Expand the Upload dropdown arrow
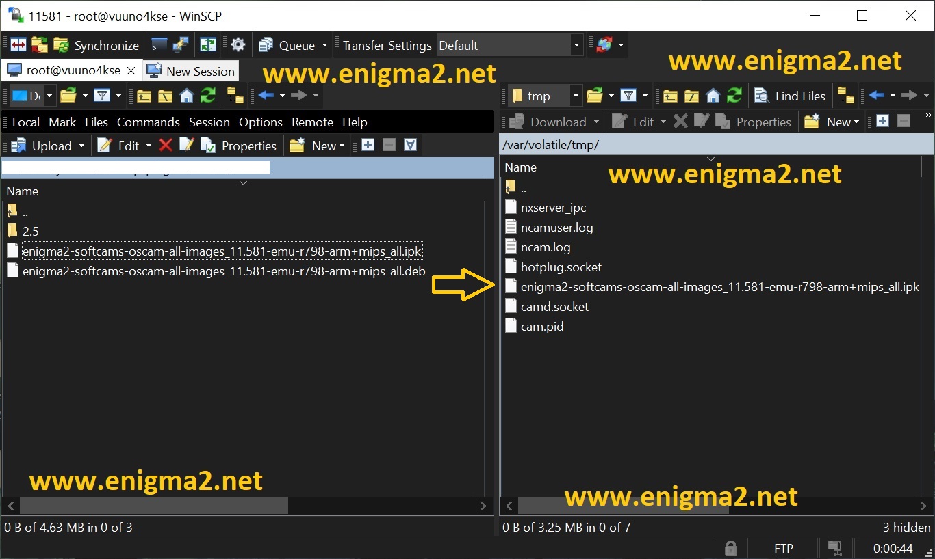The width and height of the screenshot is (935, 559). [81, 146]
